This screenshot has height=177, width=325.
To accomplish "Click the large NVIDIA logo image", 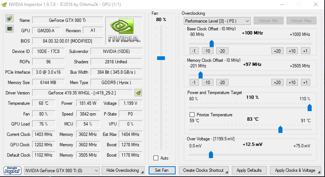I will (x=124, y=30).
